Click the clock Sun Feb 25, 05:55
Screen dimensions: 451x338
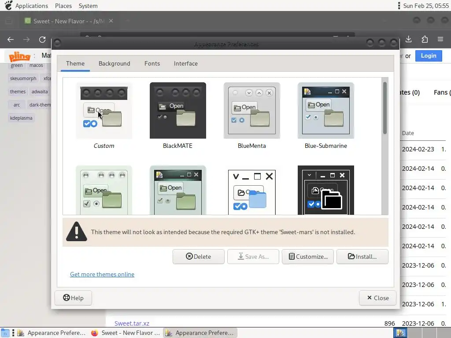coord(426,6)
